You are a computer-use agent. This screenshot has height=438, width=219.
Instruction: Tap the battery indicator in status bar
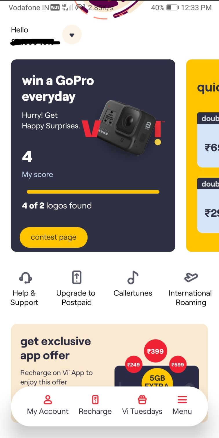coord(173,8)
